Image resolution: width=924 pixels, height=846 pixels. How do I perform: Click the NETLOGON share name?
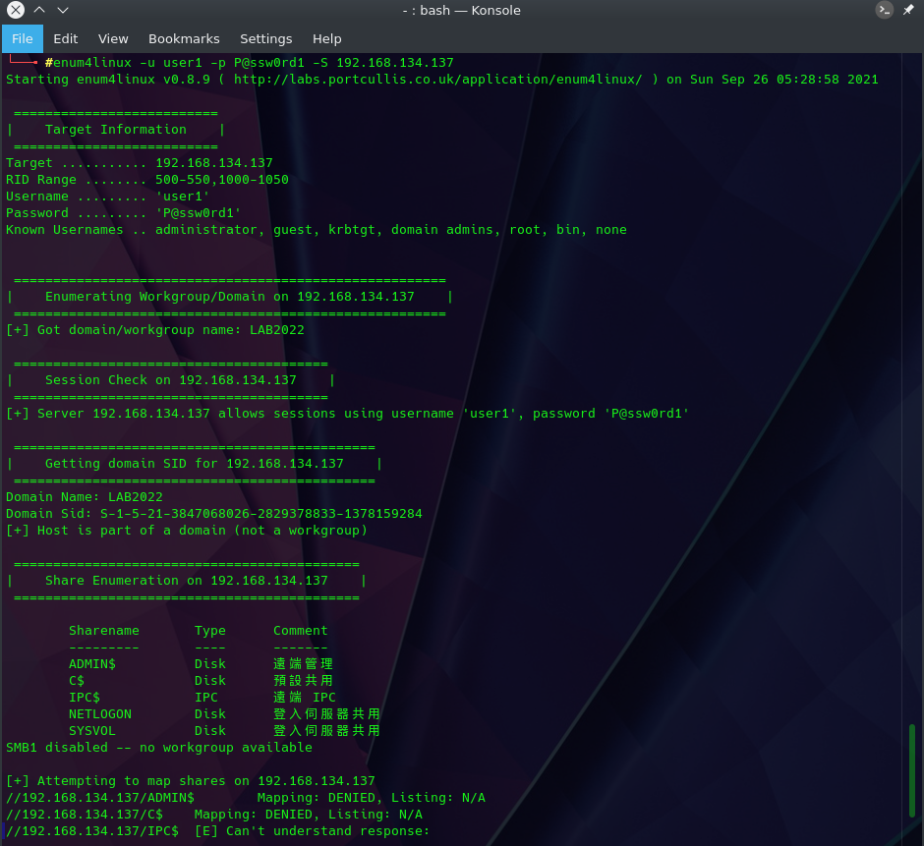pyautogui.click(x=100, y=713)
